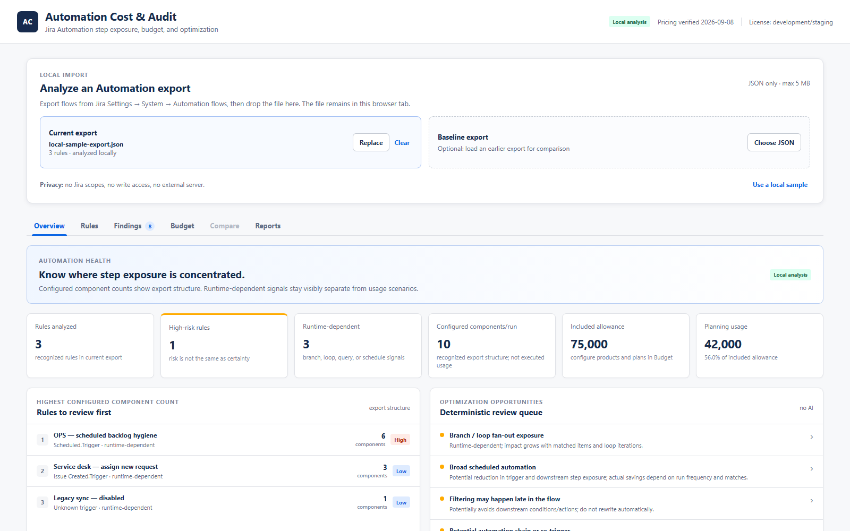The image size is (850, 531).
Task: Expand Filtering may happen late chevron
Action: coord(812,501)
